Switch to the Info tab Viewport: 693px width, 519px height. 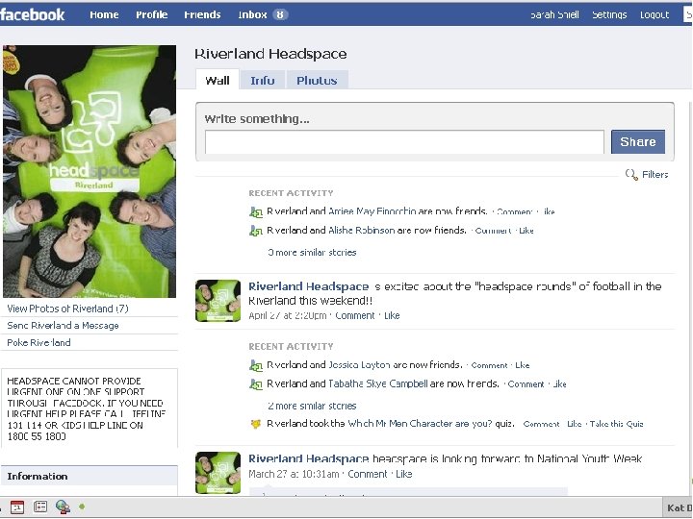click(263, 81)
